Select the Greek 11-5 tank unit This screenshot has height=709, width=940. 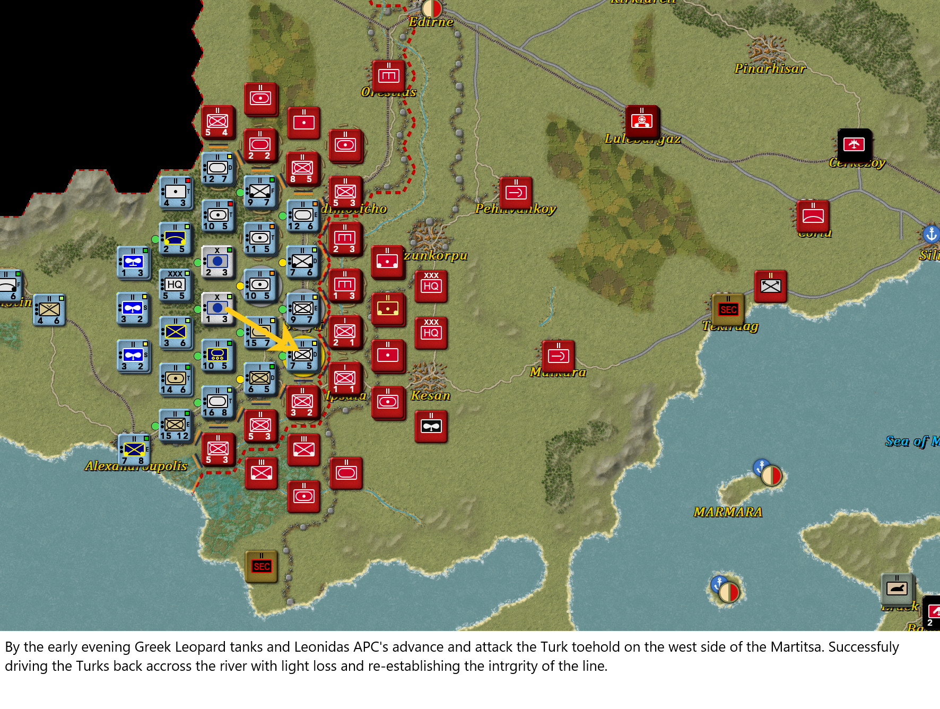260,239
